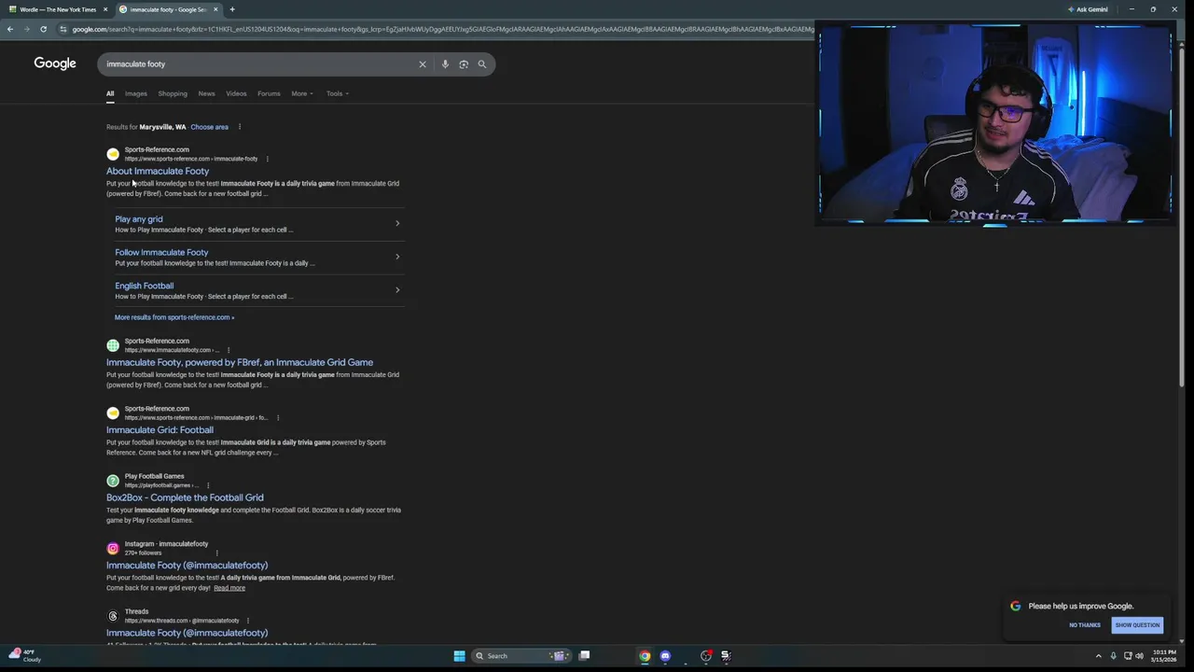Switch to the Wordle browser tab
Viewport: 1194px width, 672px height.
point(56,9)
